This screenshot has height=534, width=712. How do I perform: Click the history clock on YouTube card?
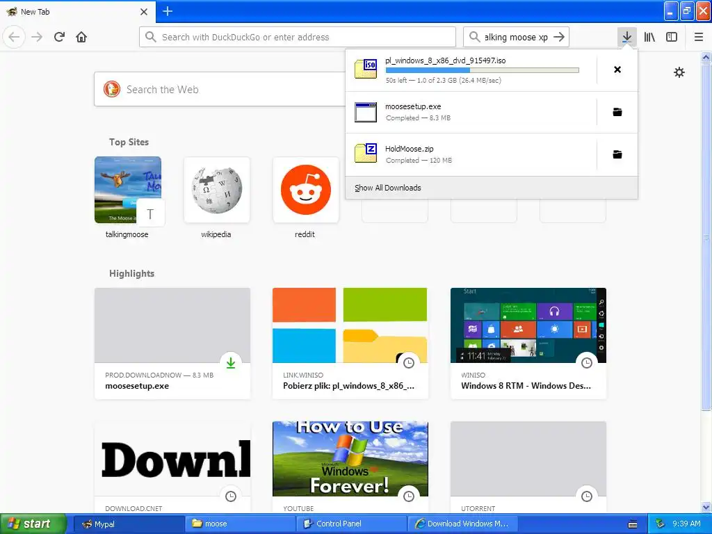[409, 496]
